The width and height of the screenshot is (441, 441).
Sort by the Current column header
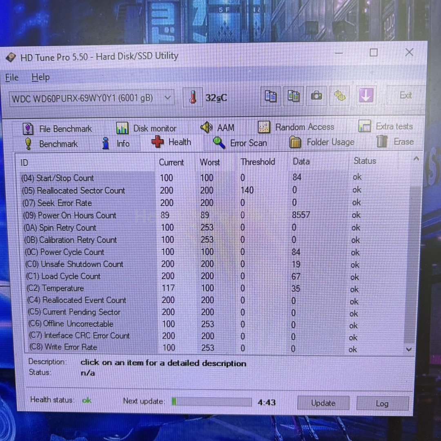(175, 162)
